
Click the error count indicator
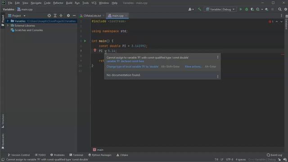(x=271, y=22)
